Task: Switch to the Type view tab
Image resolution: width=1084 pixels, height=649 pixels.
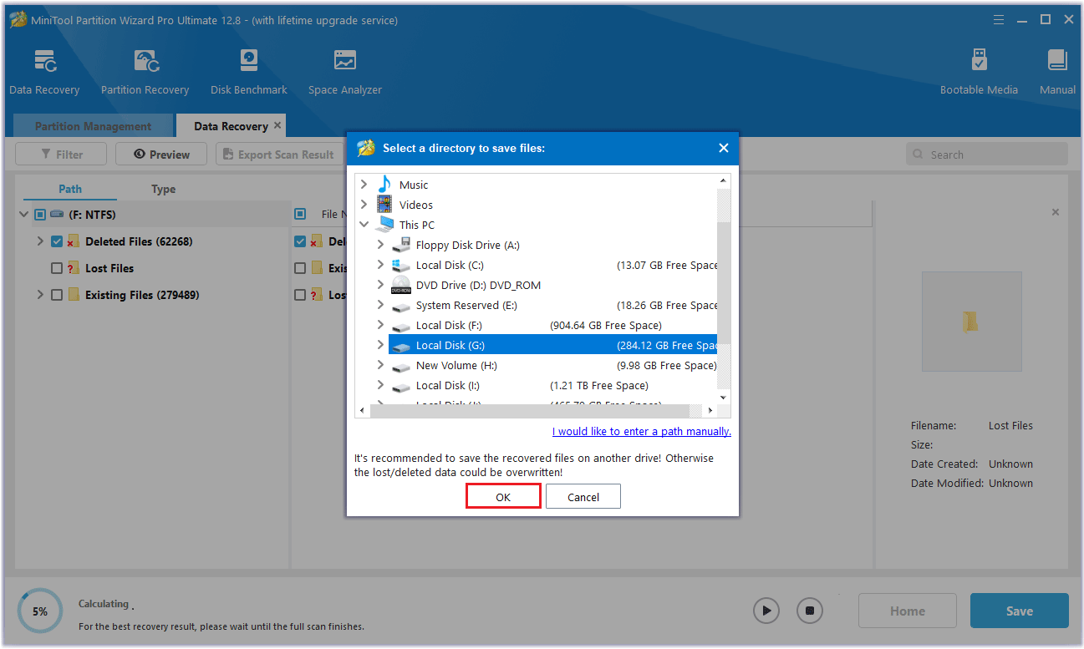Action: click(164, 189)
